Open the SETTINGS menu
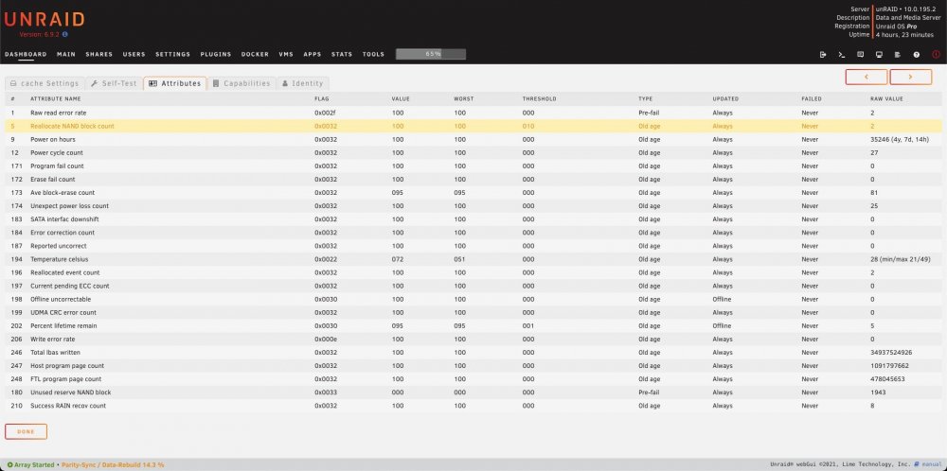Viewport: 947px width, 471px height. (172, 54)
